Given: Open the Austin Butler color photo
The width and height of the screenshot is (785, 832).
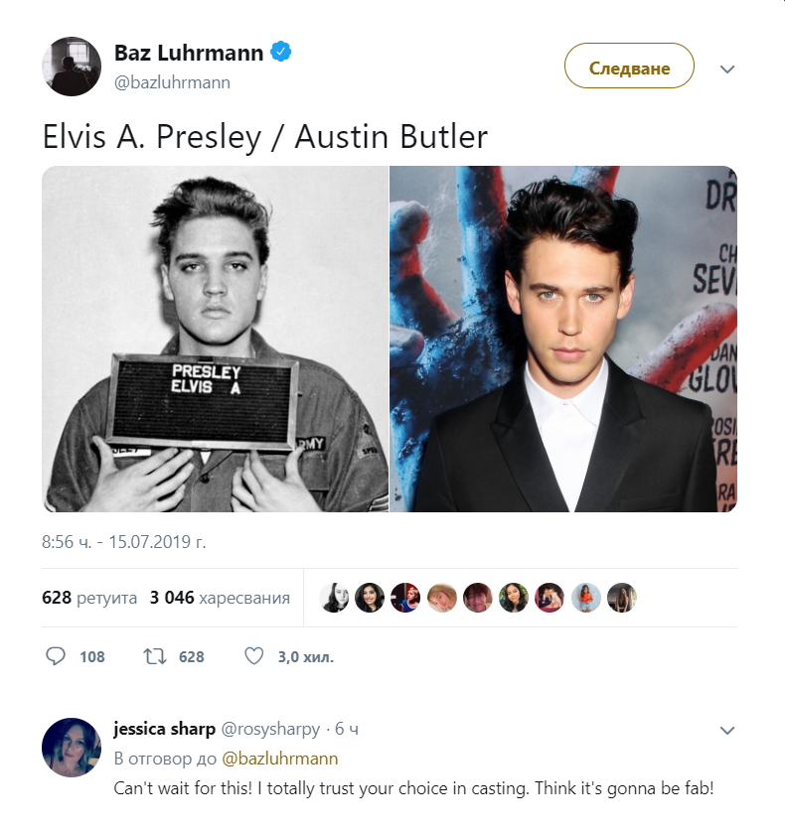Looking at the screenshot, I should coord(563,340).
